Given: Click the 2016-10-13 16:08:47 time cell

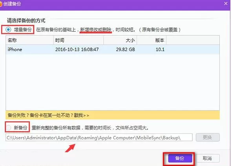Looking at the screenshot, I should [x=77, y=49].
